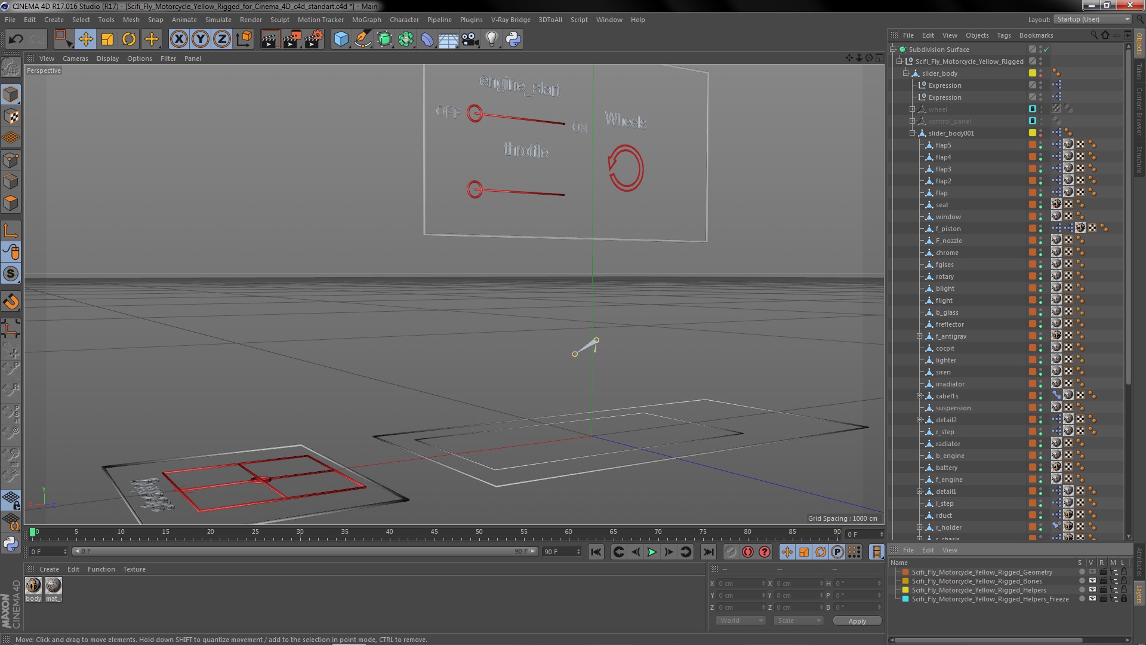Select the Scale tool in top toolbar
Screen dimensions: 1146x645
[107, 39]
